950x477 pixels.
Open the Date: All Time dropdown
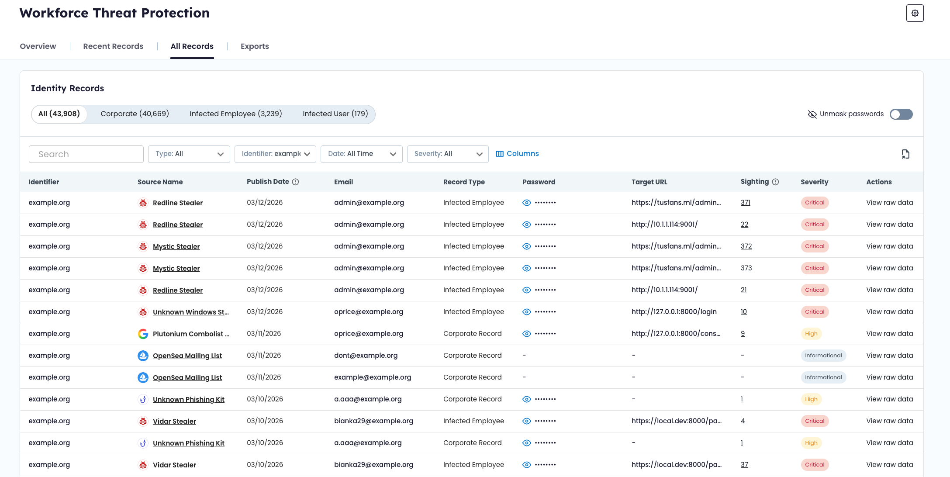point(361,154)
